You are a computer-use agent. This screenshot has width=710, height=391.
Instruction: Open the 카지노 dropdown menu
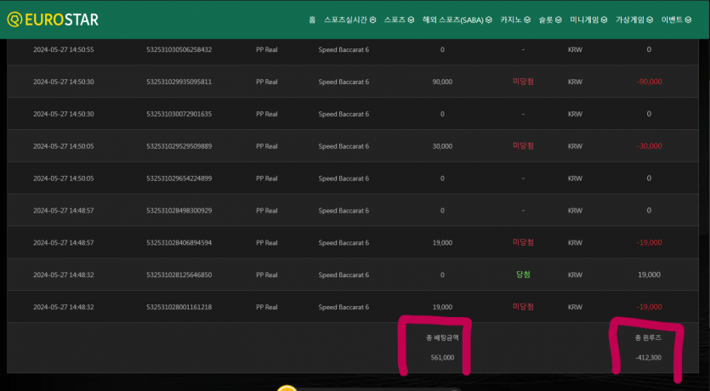(x=515, y=20)
